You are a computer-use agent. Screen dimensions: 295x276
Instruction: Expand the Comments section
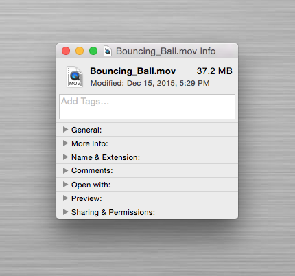pyautogui.click(x=65, y=170)
